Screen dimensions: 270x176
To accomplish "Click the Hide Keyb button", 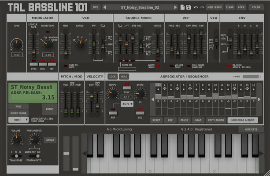I will point(251,129).
